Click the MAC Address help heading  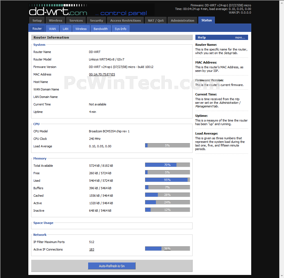[x=206, y=62]
